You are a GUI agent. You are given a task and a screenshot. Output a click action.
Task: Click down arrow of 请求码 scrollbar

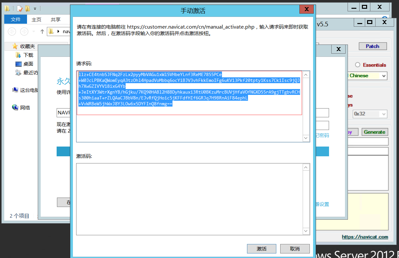(306, 138)
